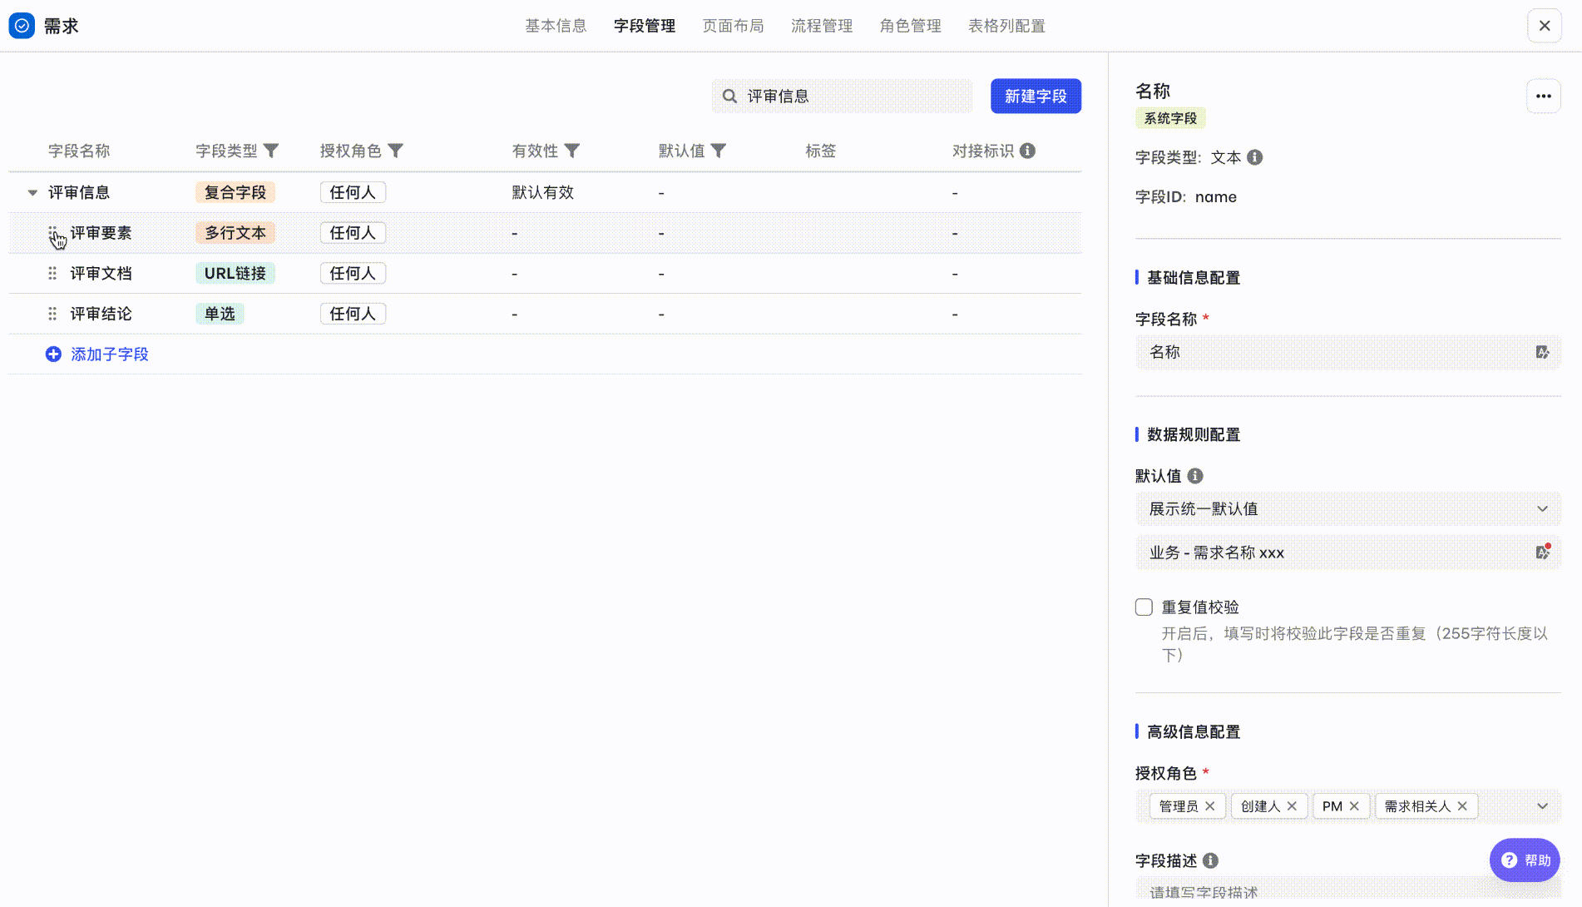Show info next to 字段类型 文本

click(1255, 157)
